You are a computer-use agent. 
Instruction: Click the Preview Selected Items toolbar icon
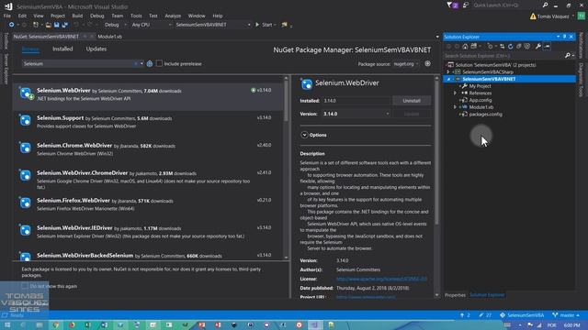pyautogui.click(x=548, y=47)
